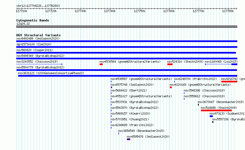Click the esv3654549 (Besenbacher2015) label
The height and width of the screenshot is (150, 245).
141,131
